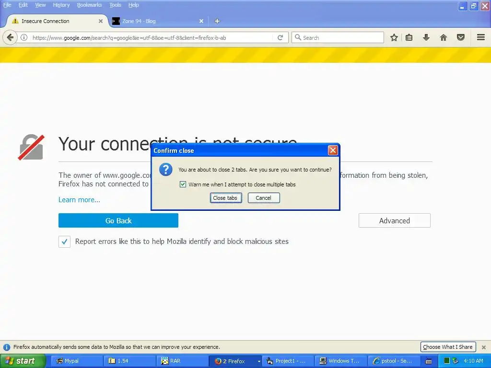This screenshot has width=491, height=368.
Task: Dismiss data-sharing notification bar X
Action: 484,347
